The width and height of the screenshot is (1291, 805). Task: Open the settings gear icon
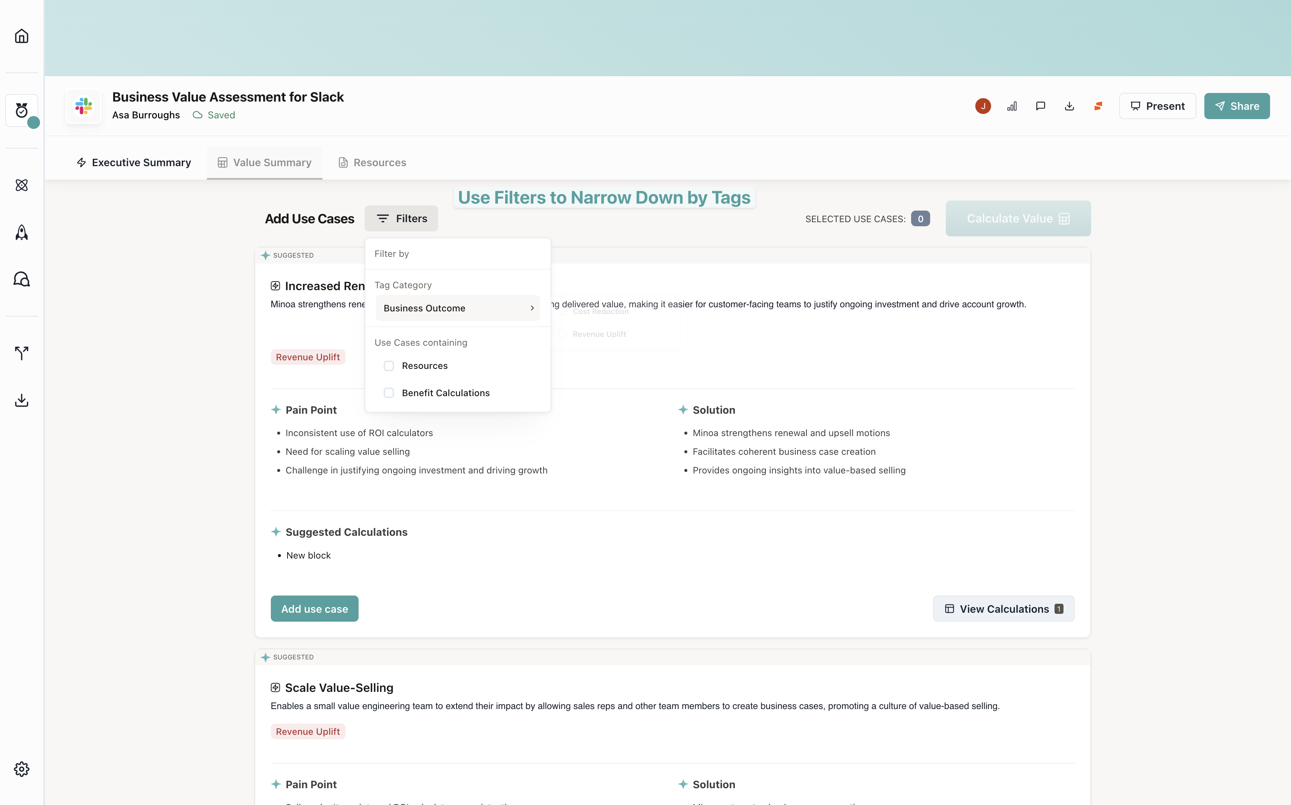tap(21, 769)
